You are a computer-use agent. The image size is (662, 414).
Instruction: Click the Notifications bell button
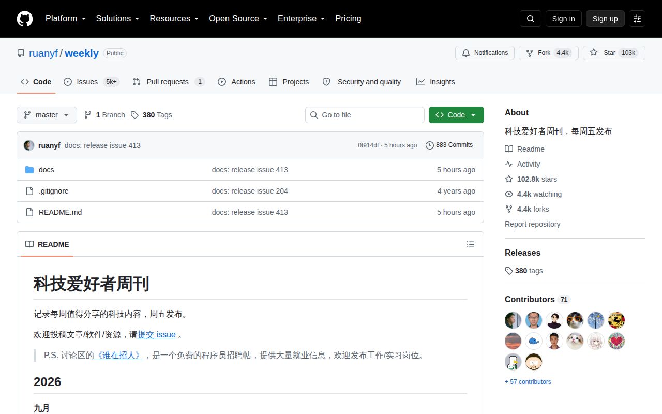485,53
